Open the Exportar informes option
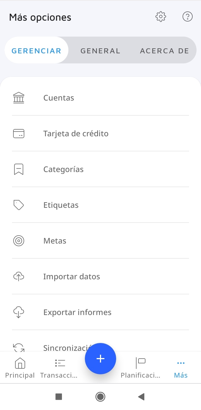 pos(77,312)
